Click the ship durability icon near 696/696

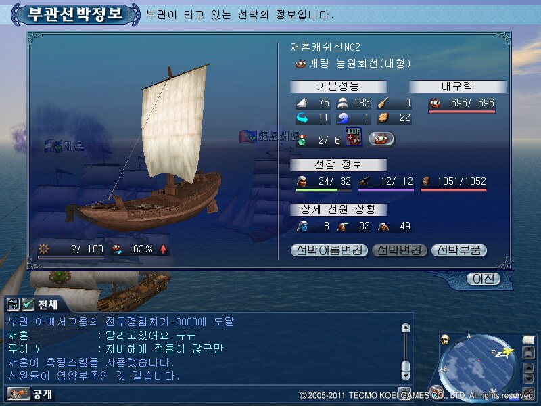click(x=435, y=103)
